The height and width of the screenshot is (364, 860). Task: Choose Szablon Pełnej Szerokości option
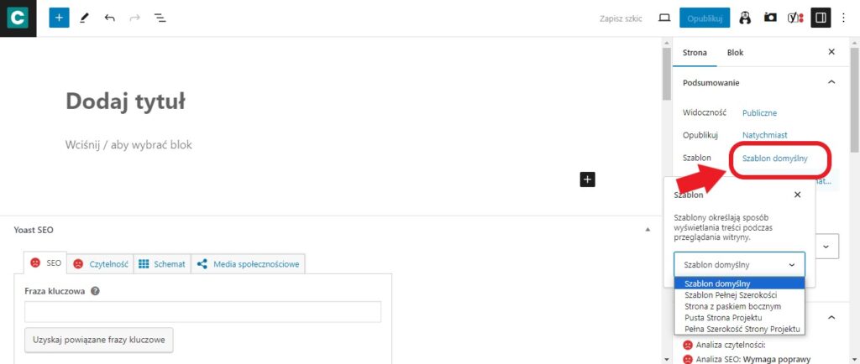point(739,295)
